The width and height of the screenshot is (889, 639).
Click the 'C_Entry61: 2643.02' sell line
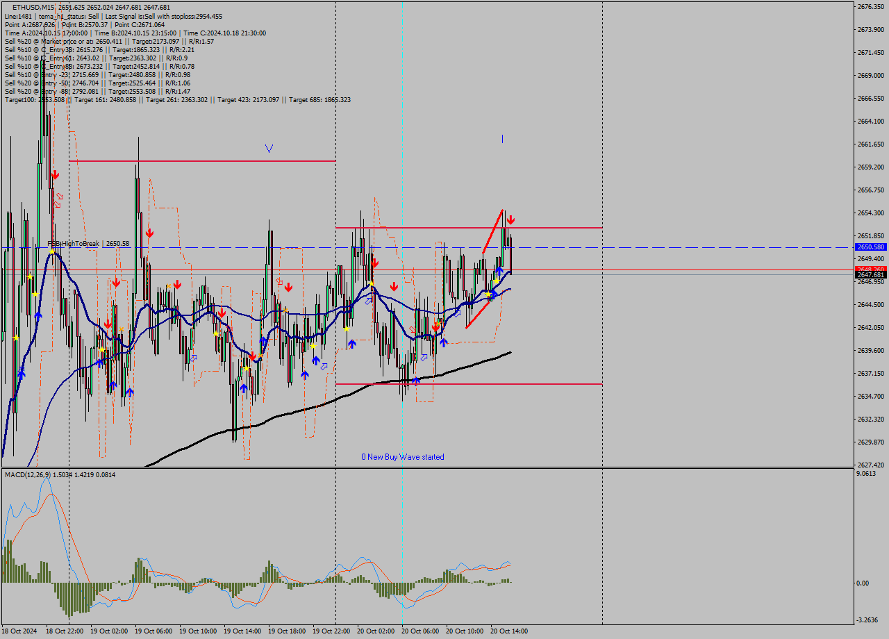96,58
